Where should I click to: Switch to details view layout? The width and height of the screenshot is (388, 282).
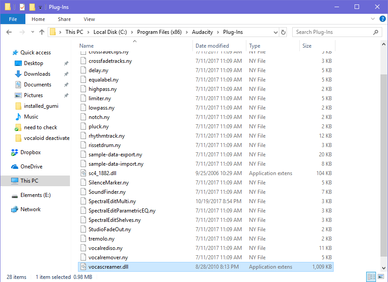(x=371, y=277)
